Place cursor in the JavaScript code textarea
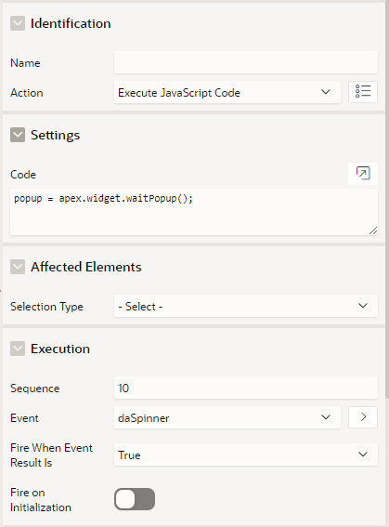Screen dimensions: 389x527 point(194,212)
